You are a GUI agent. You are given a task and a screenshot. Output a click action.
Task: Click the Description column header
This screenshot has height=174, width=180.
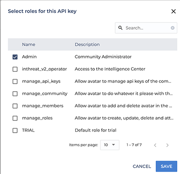87,45
